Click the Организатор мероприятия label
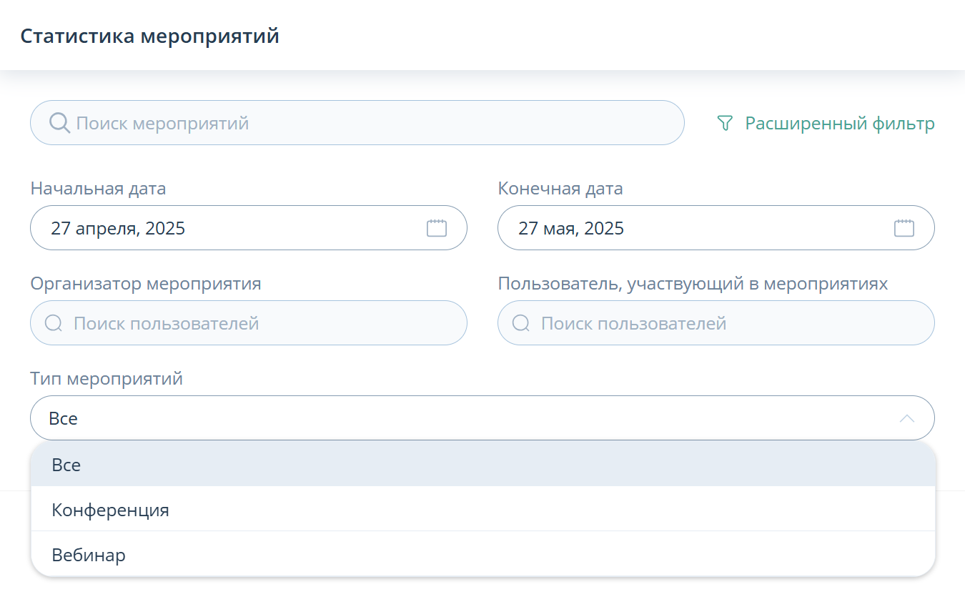965x607 pixels. point(145,284)
